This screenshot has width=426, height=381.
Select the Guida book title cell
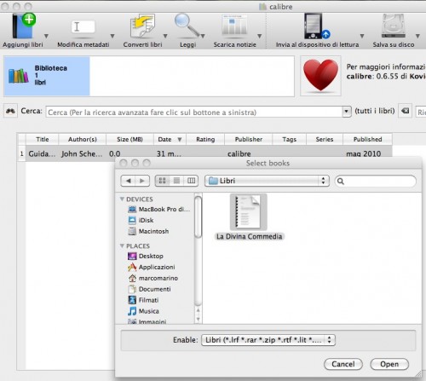(43, 153)
